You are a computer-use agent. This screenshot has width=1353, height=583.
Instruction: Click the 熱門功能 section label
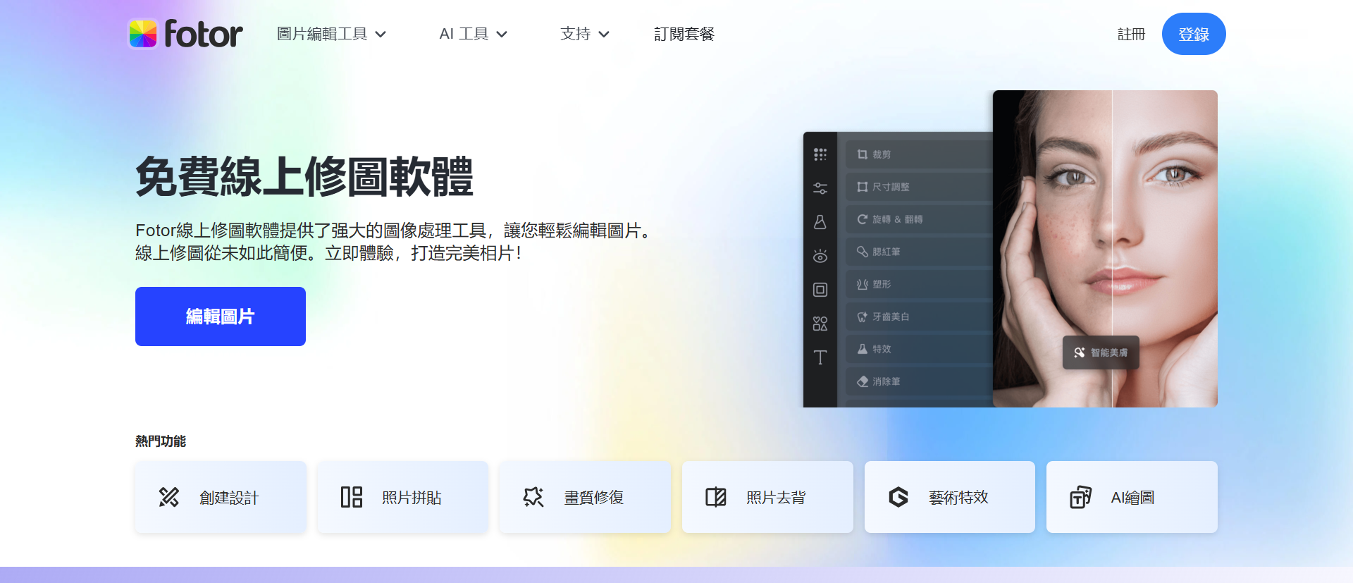click(x=161, y=441)
